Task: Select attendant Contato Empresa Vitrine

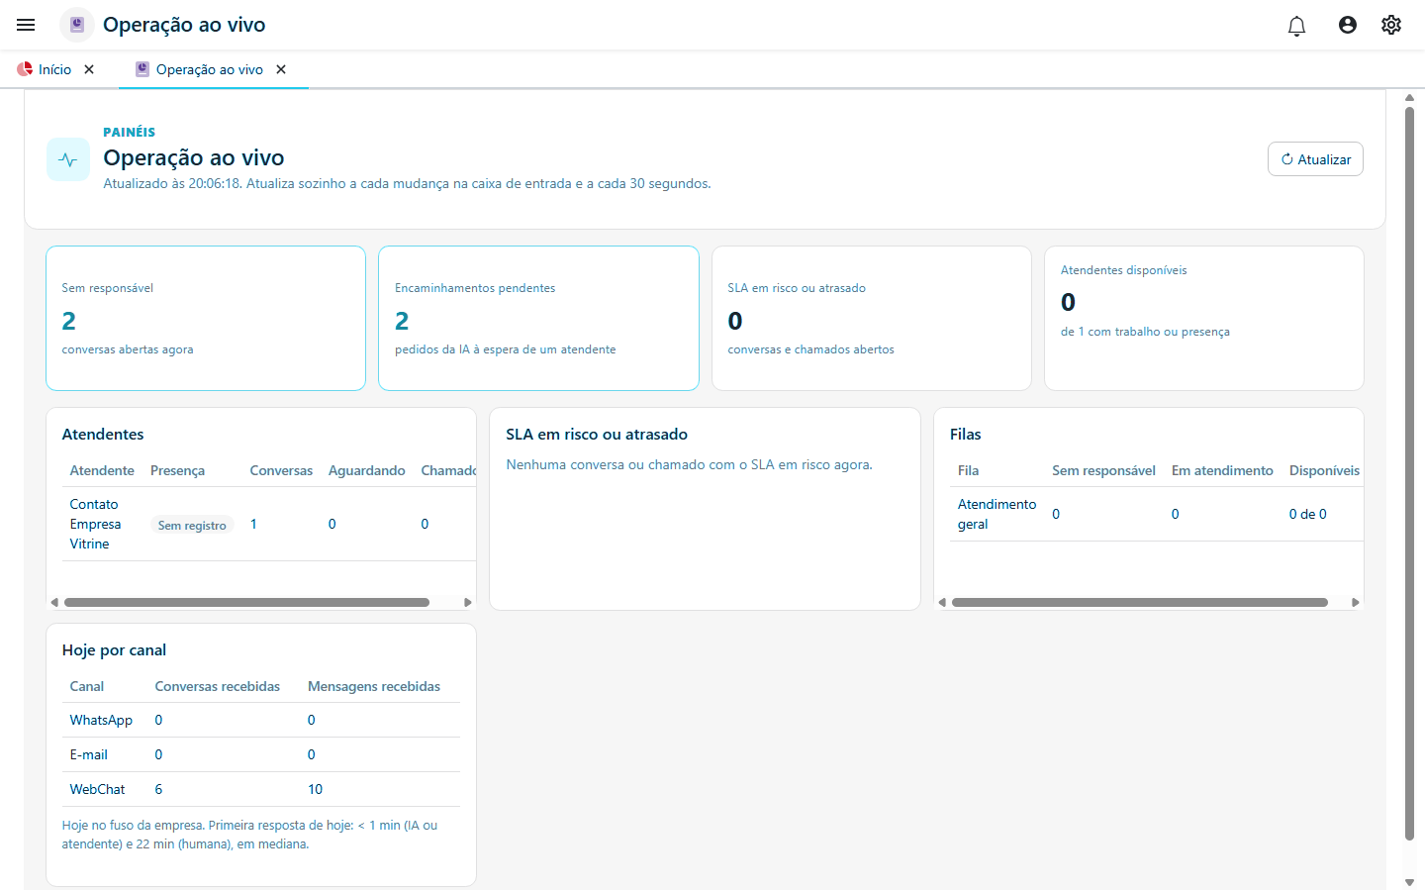Action: click(x=96, y=524)
